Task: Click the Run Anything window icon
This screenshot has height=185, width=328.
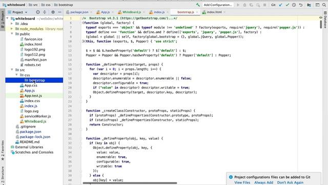Action: click(x=317, y=5)
